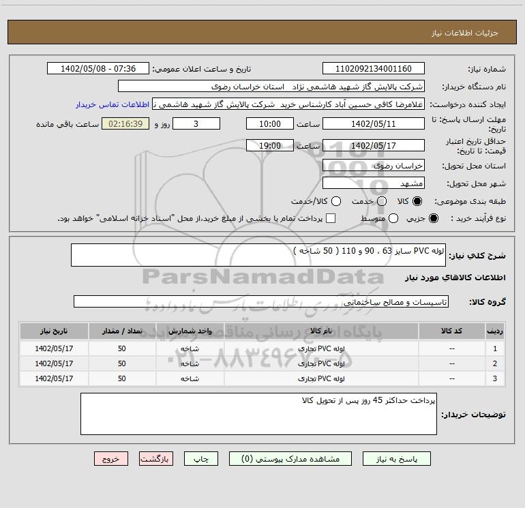Click the 'خروج' exit button

click(x=111, y=460)
